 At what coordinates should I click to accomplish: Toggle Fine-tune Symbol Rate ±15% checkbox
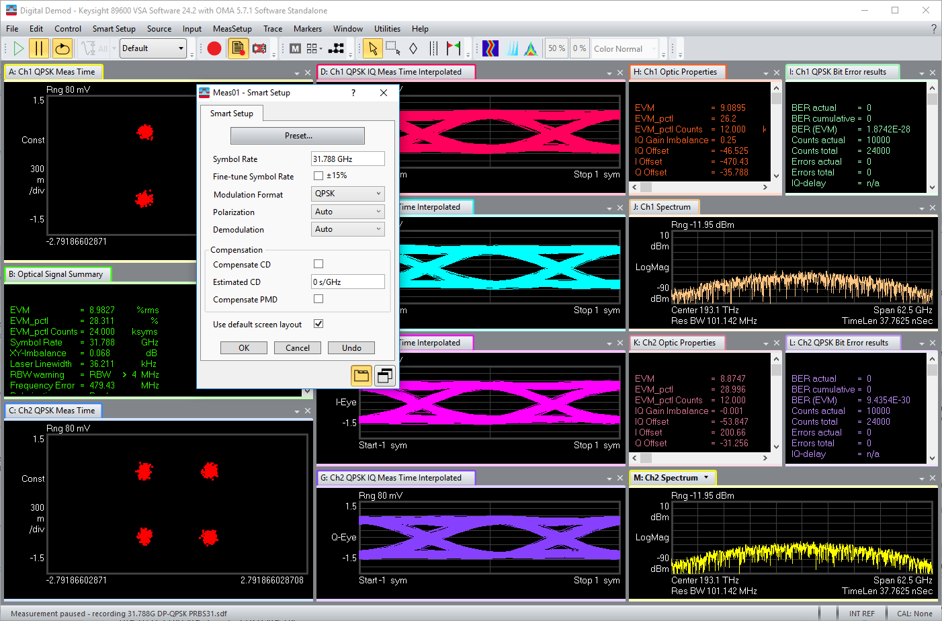[x=318, y=175]
